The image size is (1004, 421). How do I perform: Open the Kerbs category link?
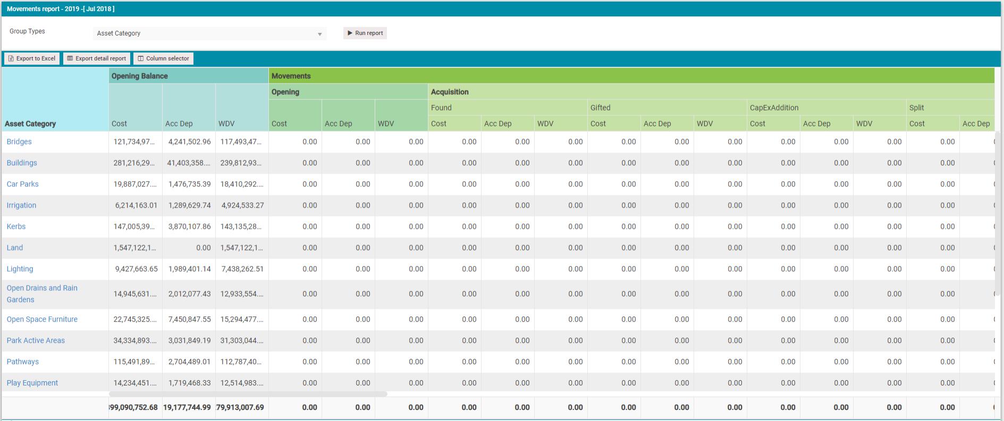click(x=16, y=227)
